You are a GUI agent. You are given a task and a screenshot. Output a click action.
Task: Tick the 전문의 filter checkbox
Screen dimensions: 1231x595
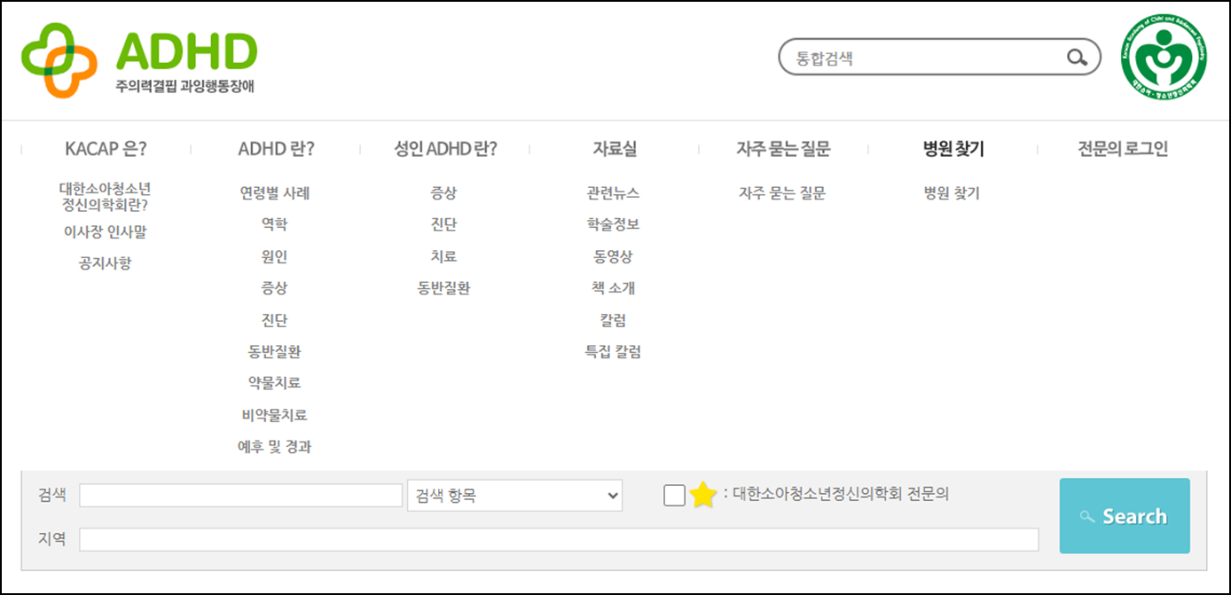pyautogui.click(x=674, y=496)
